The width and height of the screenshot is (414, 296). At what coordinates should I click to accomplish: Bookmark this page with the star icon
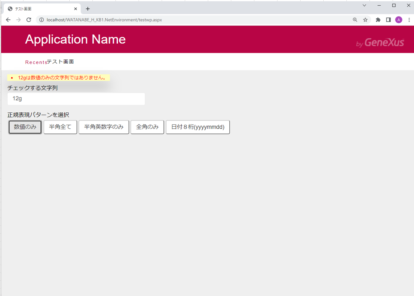[x=365, y=20]
